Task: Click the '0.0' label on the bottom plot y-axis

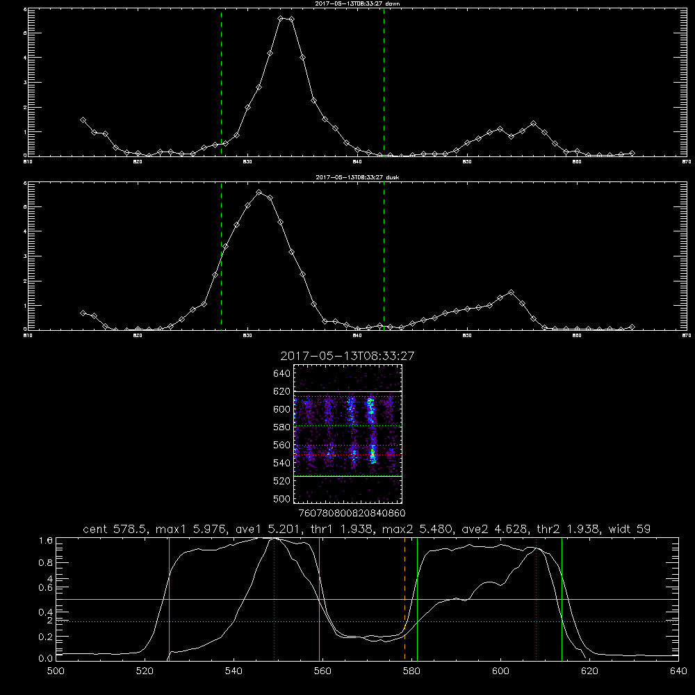Action: [x=46, y=658]
